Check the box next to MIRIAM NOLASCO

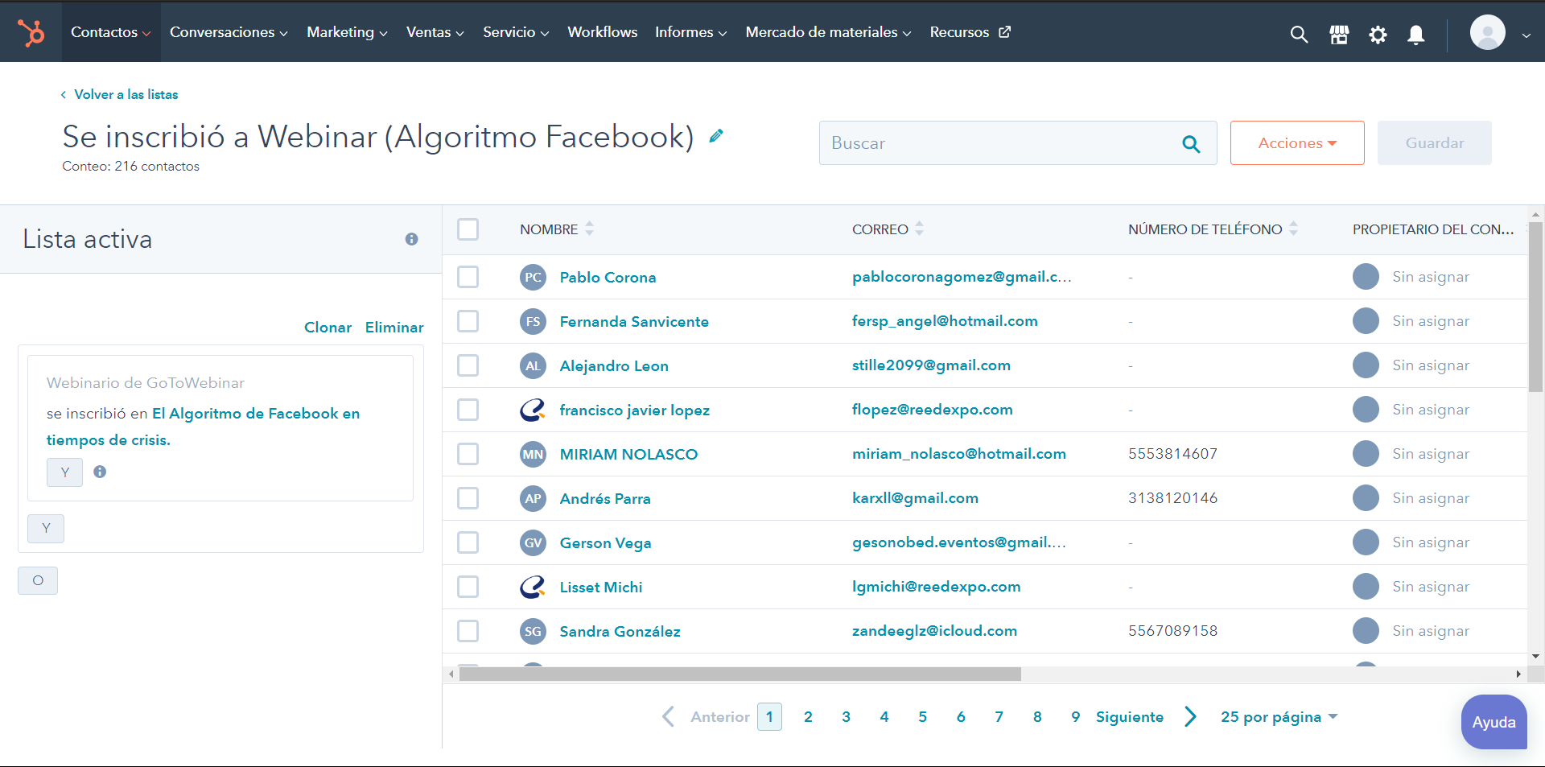[468, 454]
